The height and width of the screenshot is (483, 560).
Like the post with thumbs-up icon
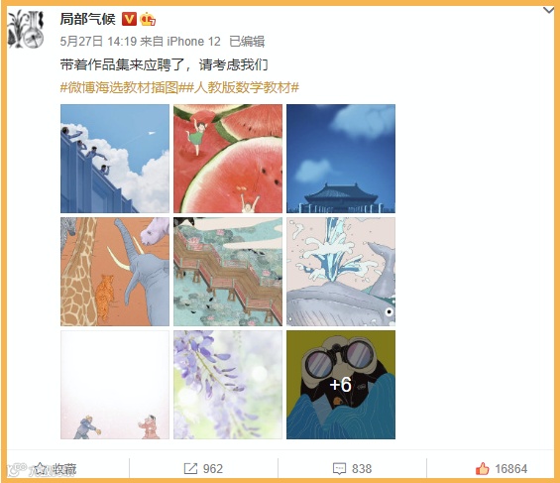(482, 468)
